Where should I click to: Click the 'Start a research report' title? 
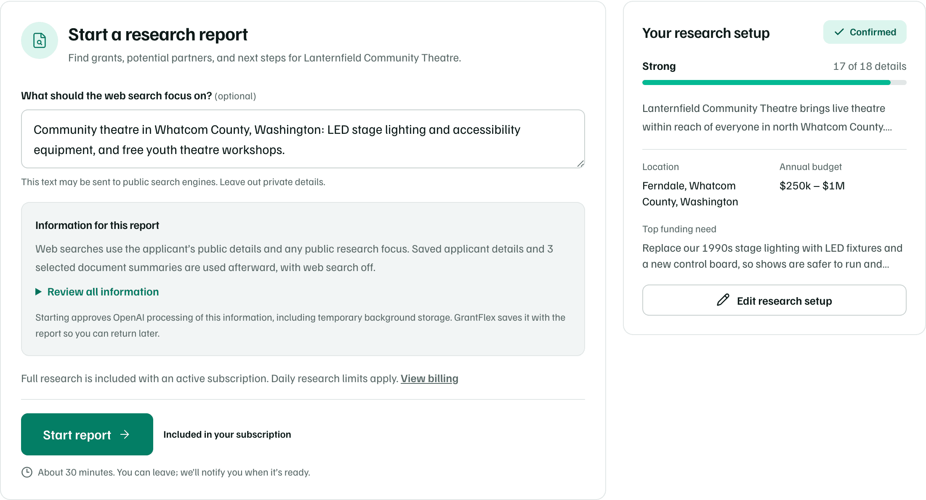click(158, 35)
